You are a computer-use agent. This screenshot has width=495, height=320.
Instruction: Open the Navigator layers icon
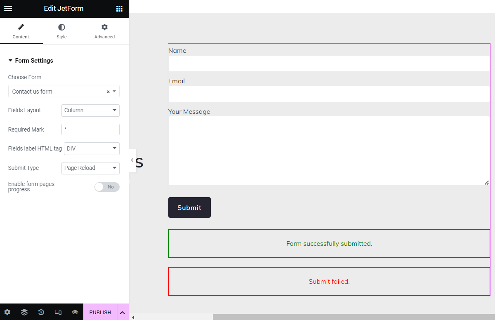click(x=24, y=312)
